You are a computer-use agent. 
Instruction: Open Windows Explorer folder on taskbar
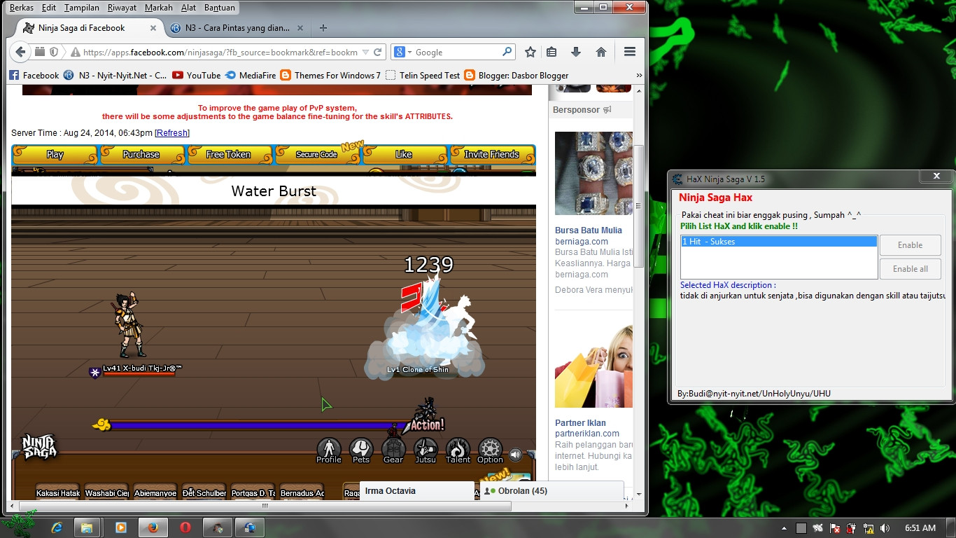click(87, 527)
